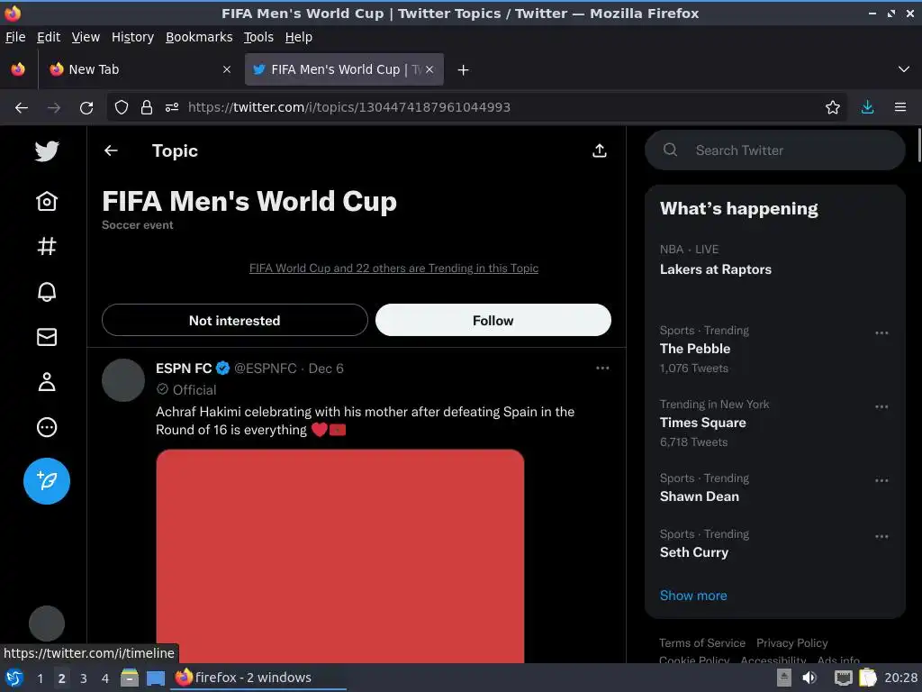Open the Help menu

click(x=299, y=37)
